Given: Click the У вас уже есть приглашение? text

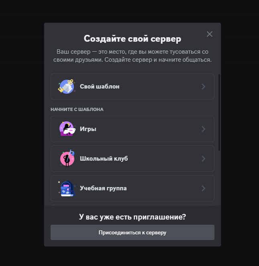Looking at the screenshot, I should tap(133, 217).
